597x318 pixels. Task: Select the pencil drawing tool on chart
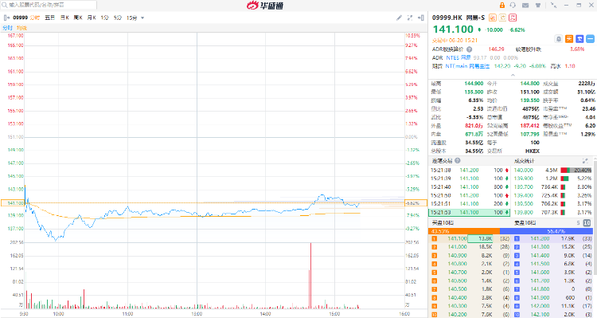[x=399, y=18]
